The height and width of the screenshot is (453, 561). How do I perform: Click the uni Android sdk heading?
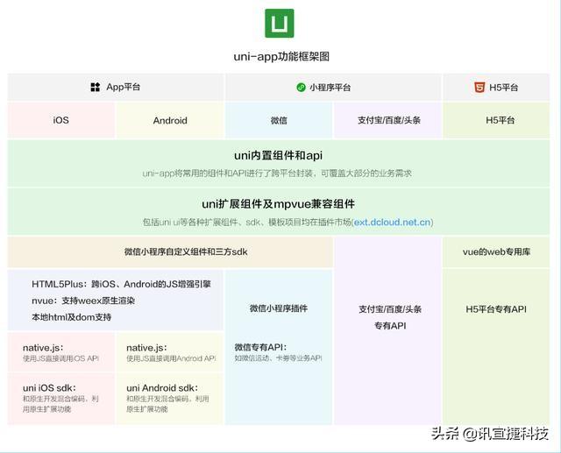162,388
